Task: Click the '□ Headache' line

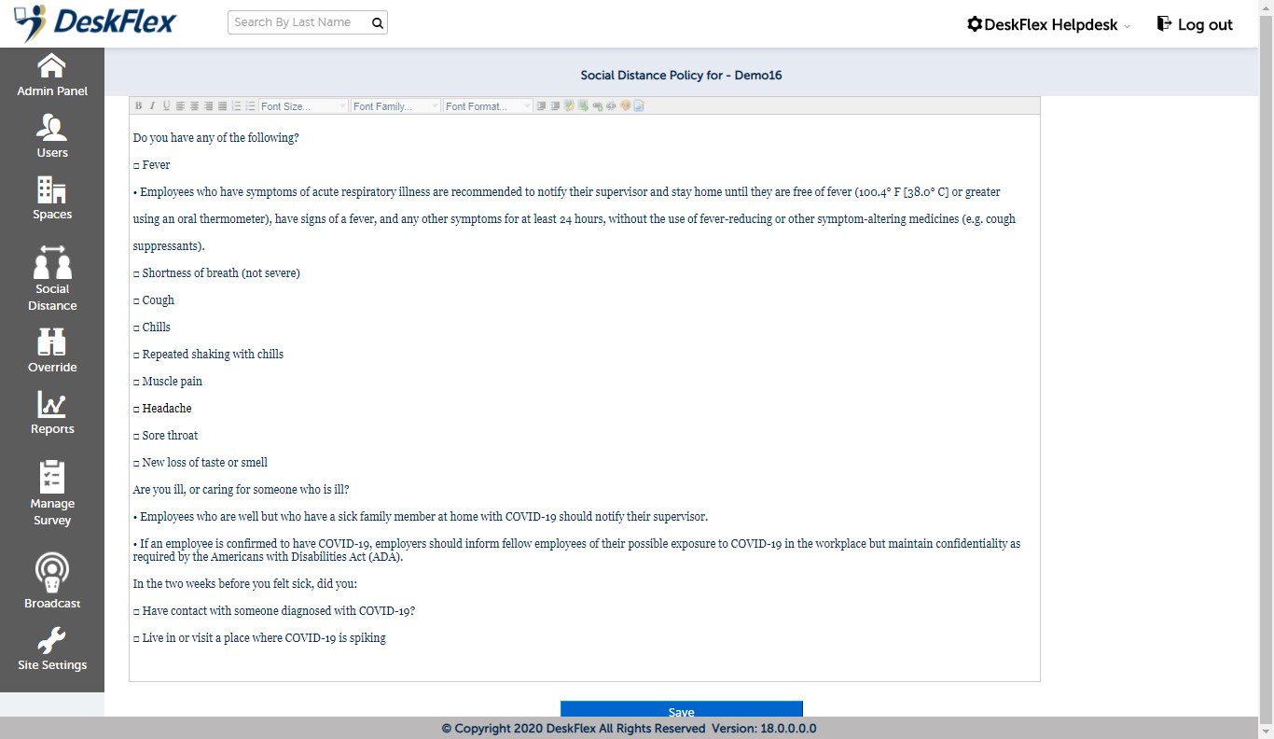Action: (162, 409)
